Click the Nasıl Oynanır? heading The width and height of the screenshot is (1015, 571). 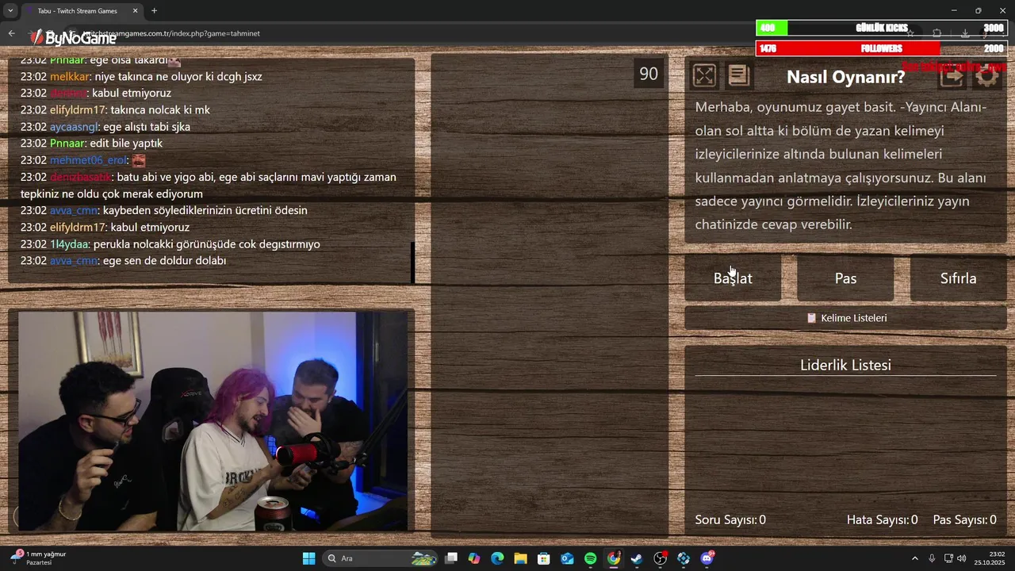tap(845, 77)
